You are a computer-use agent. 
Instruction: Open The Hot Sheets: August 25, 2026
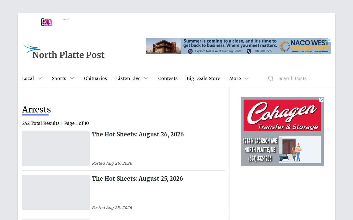coord(137,178)
